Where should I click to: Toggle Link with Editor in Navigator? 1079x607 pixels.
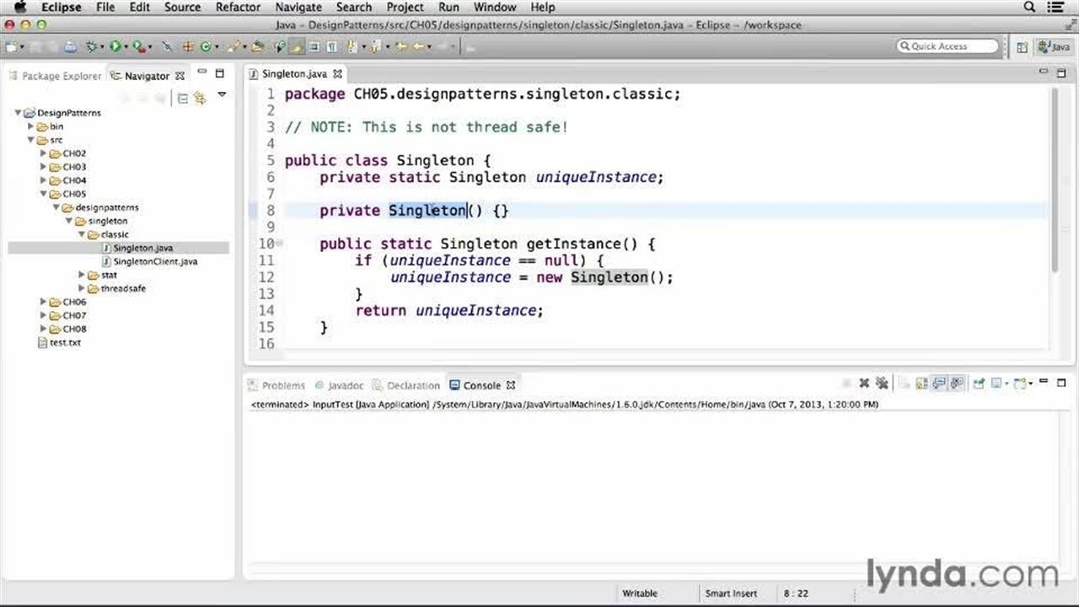pos(200,98)
